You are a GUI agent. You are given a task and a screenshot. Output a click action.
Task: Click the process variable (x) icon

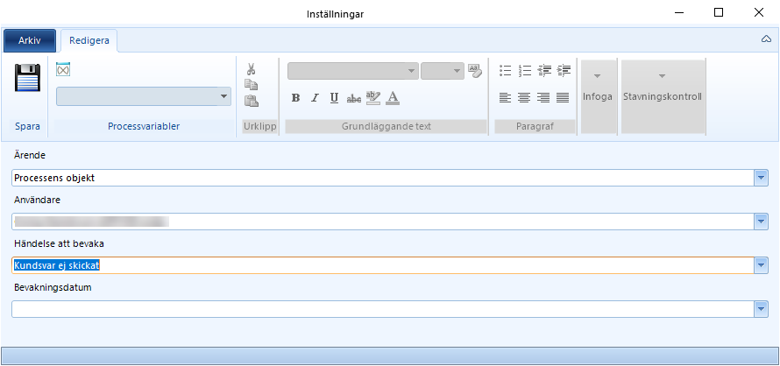pyautogui.click(x=63, y=69)
